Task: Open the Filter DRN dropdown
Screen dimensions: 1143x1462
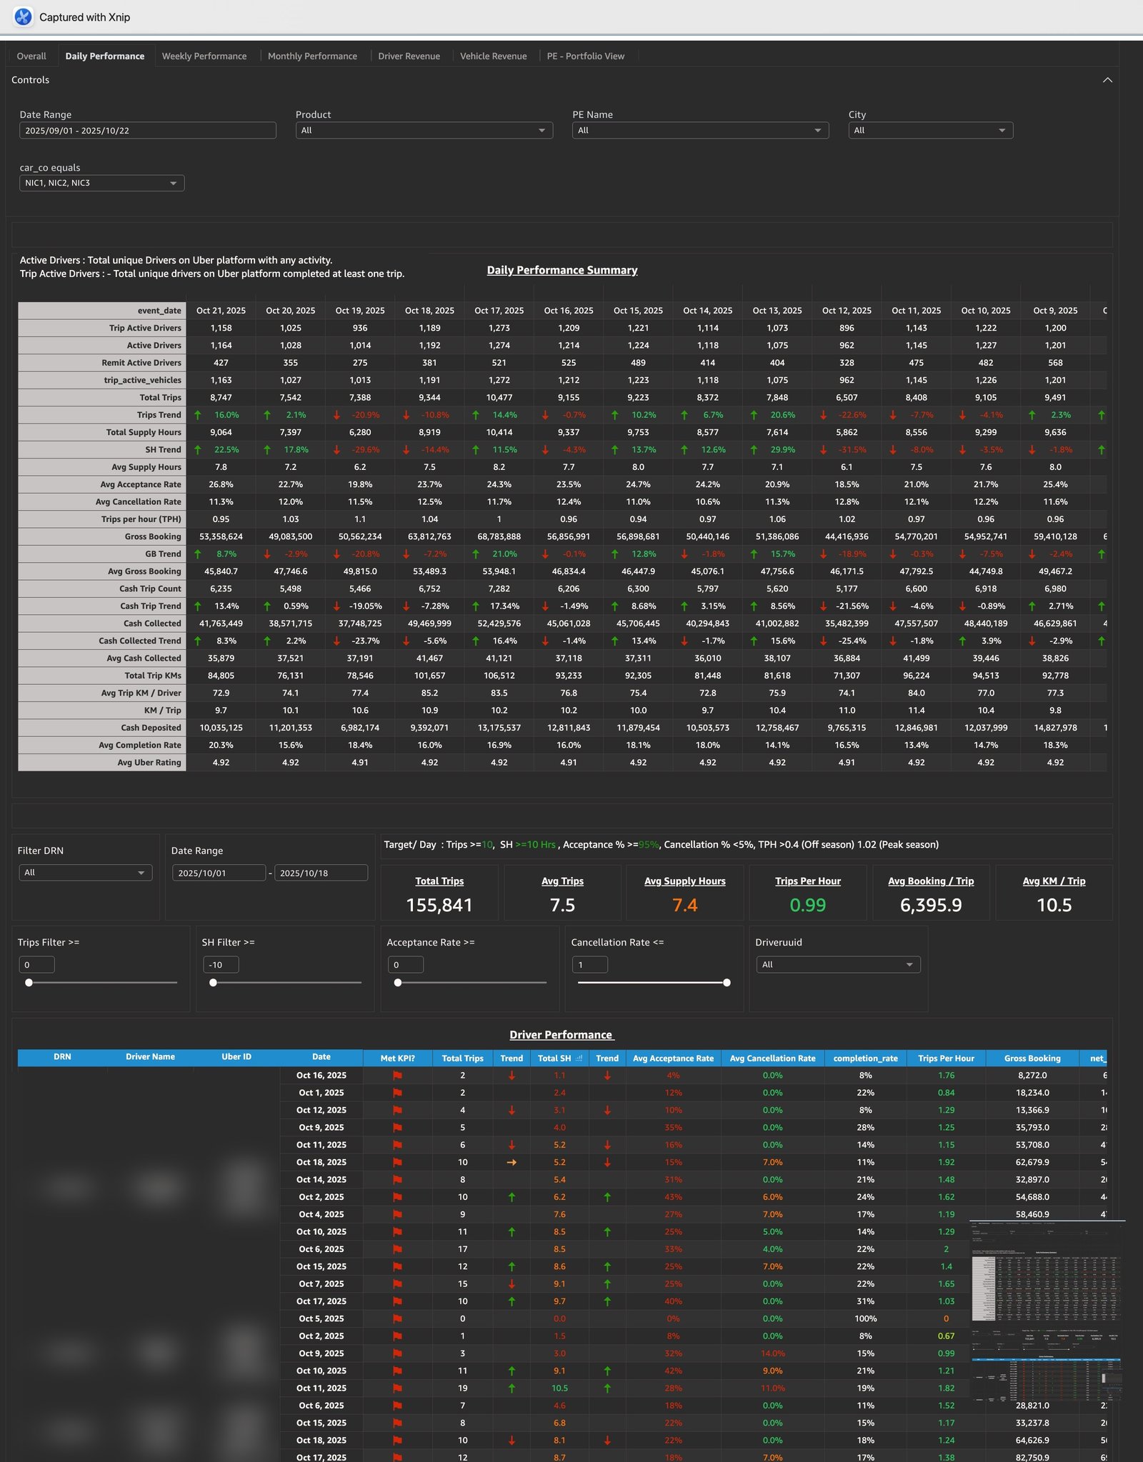Action: pyautogui.click(x=85, y=873)
